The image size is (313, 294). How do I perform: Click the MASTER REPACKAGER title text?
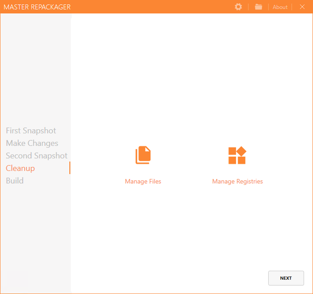tap(37, 7)
